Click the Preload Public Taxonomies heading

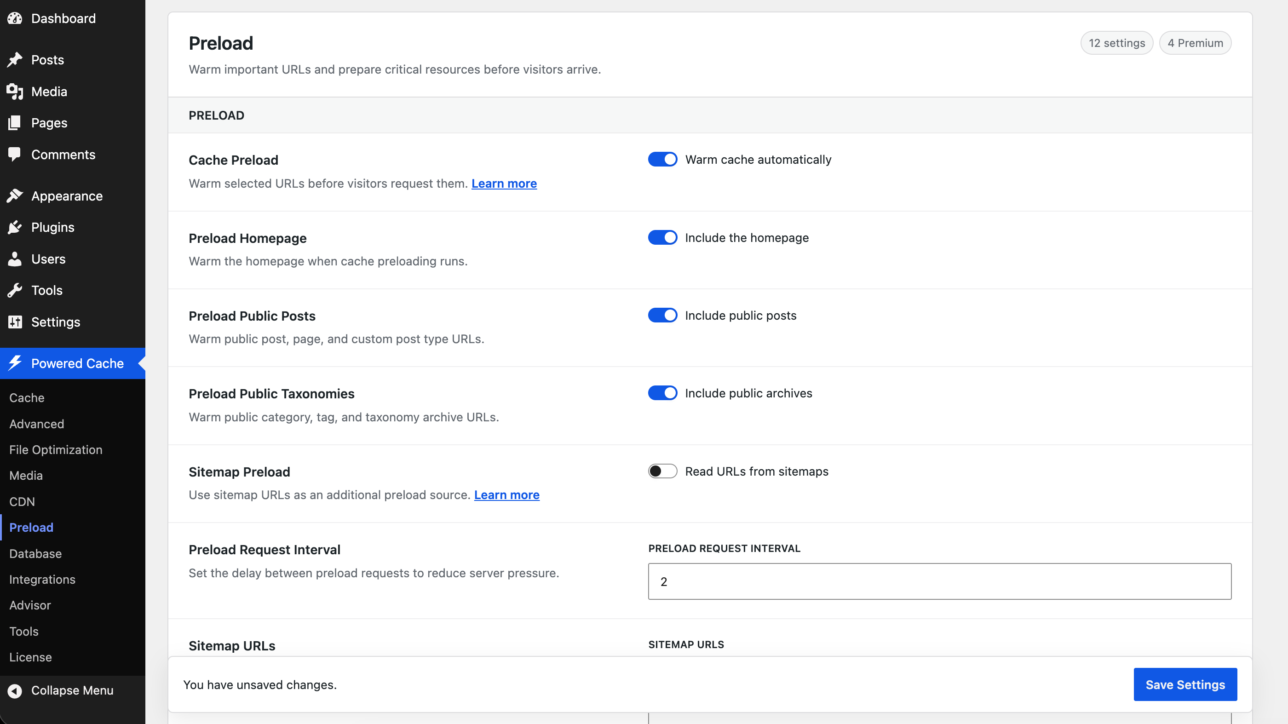click(x=271, y=394)
